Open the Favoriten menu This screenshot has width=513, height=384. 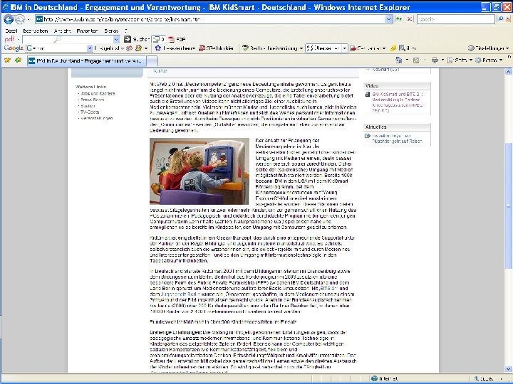[x=87, y=31]
